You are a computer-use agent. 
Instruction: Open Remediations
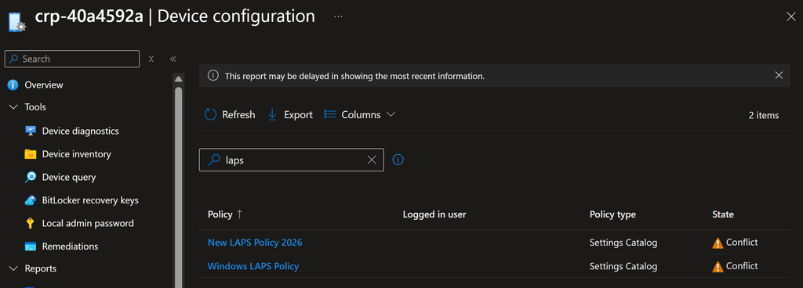pos(70,246)
